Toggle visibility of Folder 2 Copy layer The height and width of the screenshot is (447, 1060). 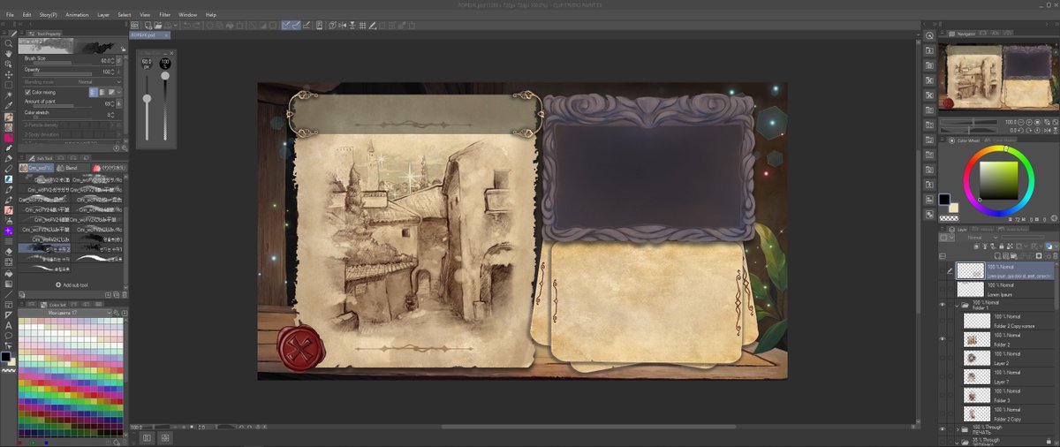[x=943, y=413]
